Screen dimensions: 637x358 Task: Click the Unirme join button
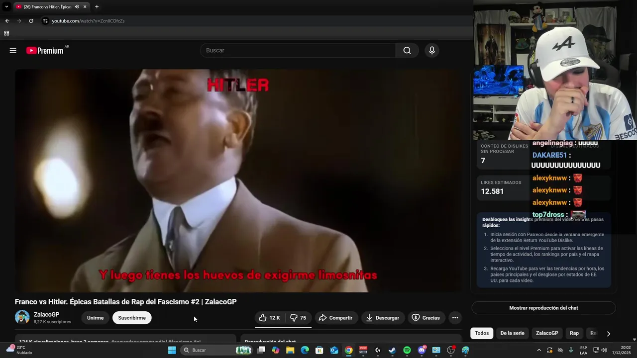pos(95,318)
